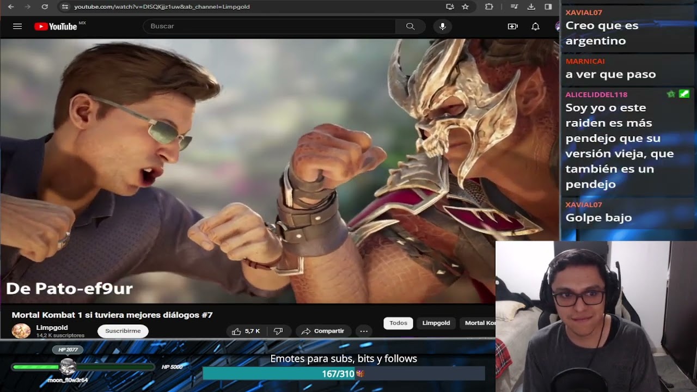This screenshot has width=697, height=392.
Task: Focus the Buscar search field
Action: pos(270,26)
